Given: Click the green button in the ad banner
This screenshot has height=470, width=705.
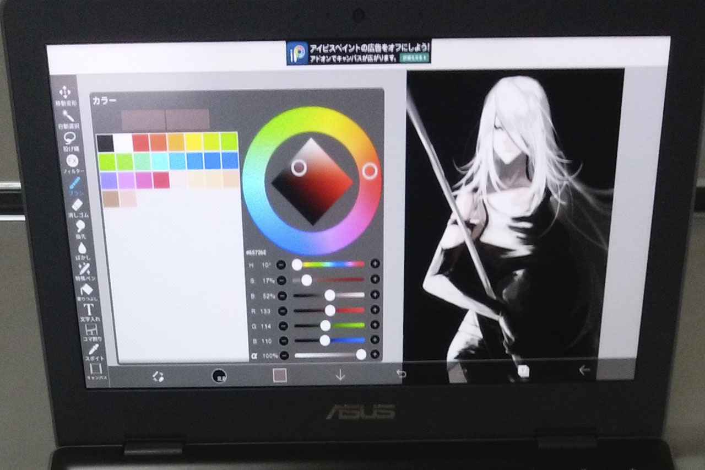Looking at the screenshot, I should [x=414, y=57].
